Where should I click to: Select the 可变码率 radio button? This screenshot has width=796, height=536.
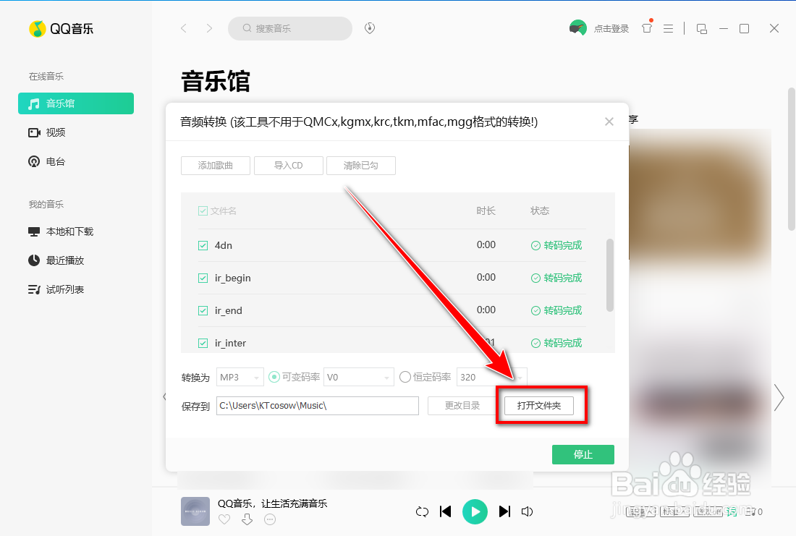274,377
